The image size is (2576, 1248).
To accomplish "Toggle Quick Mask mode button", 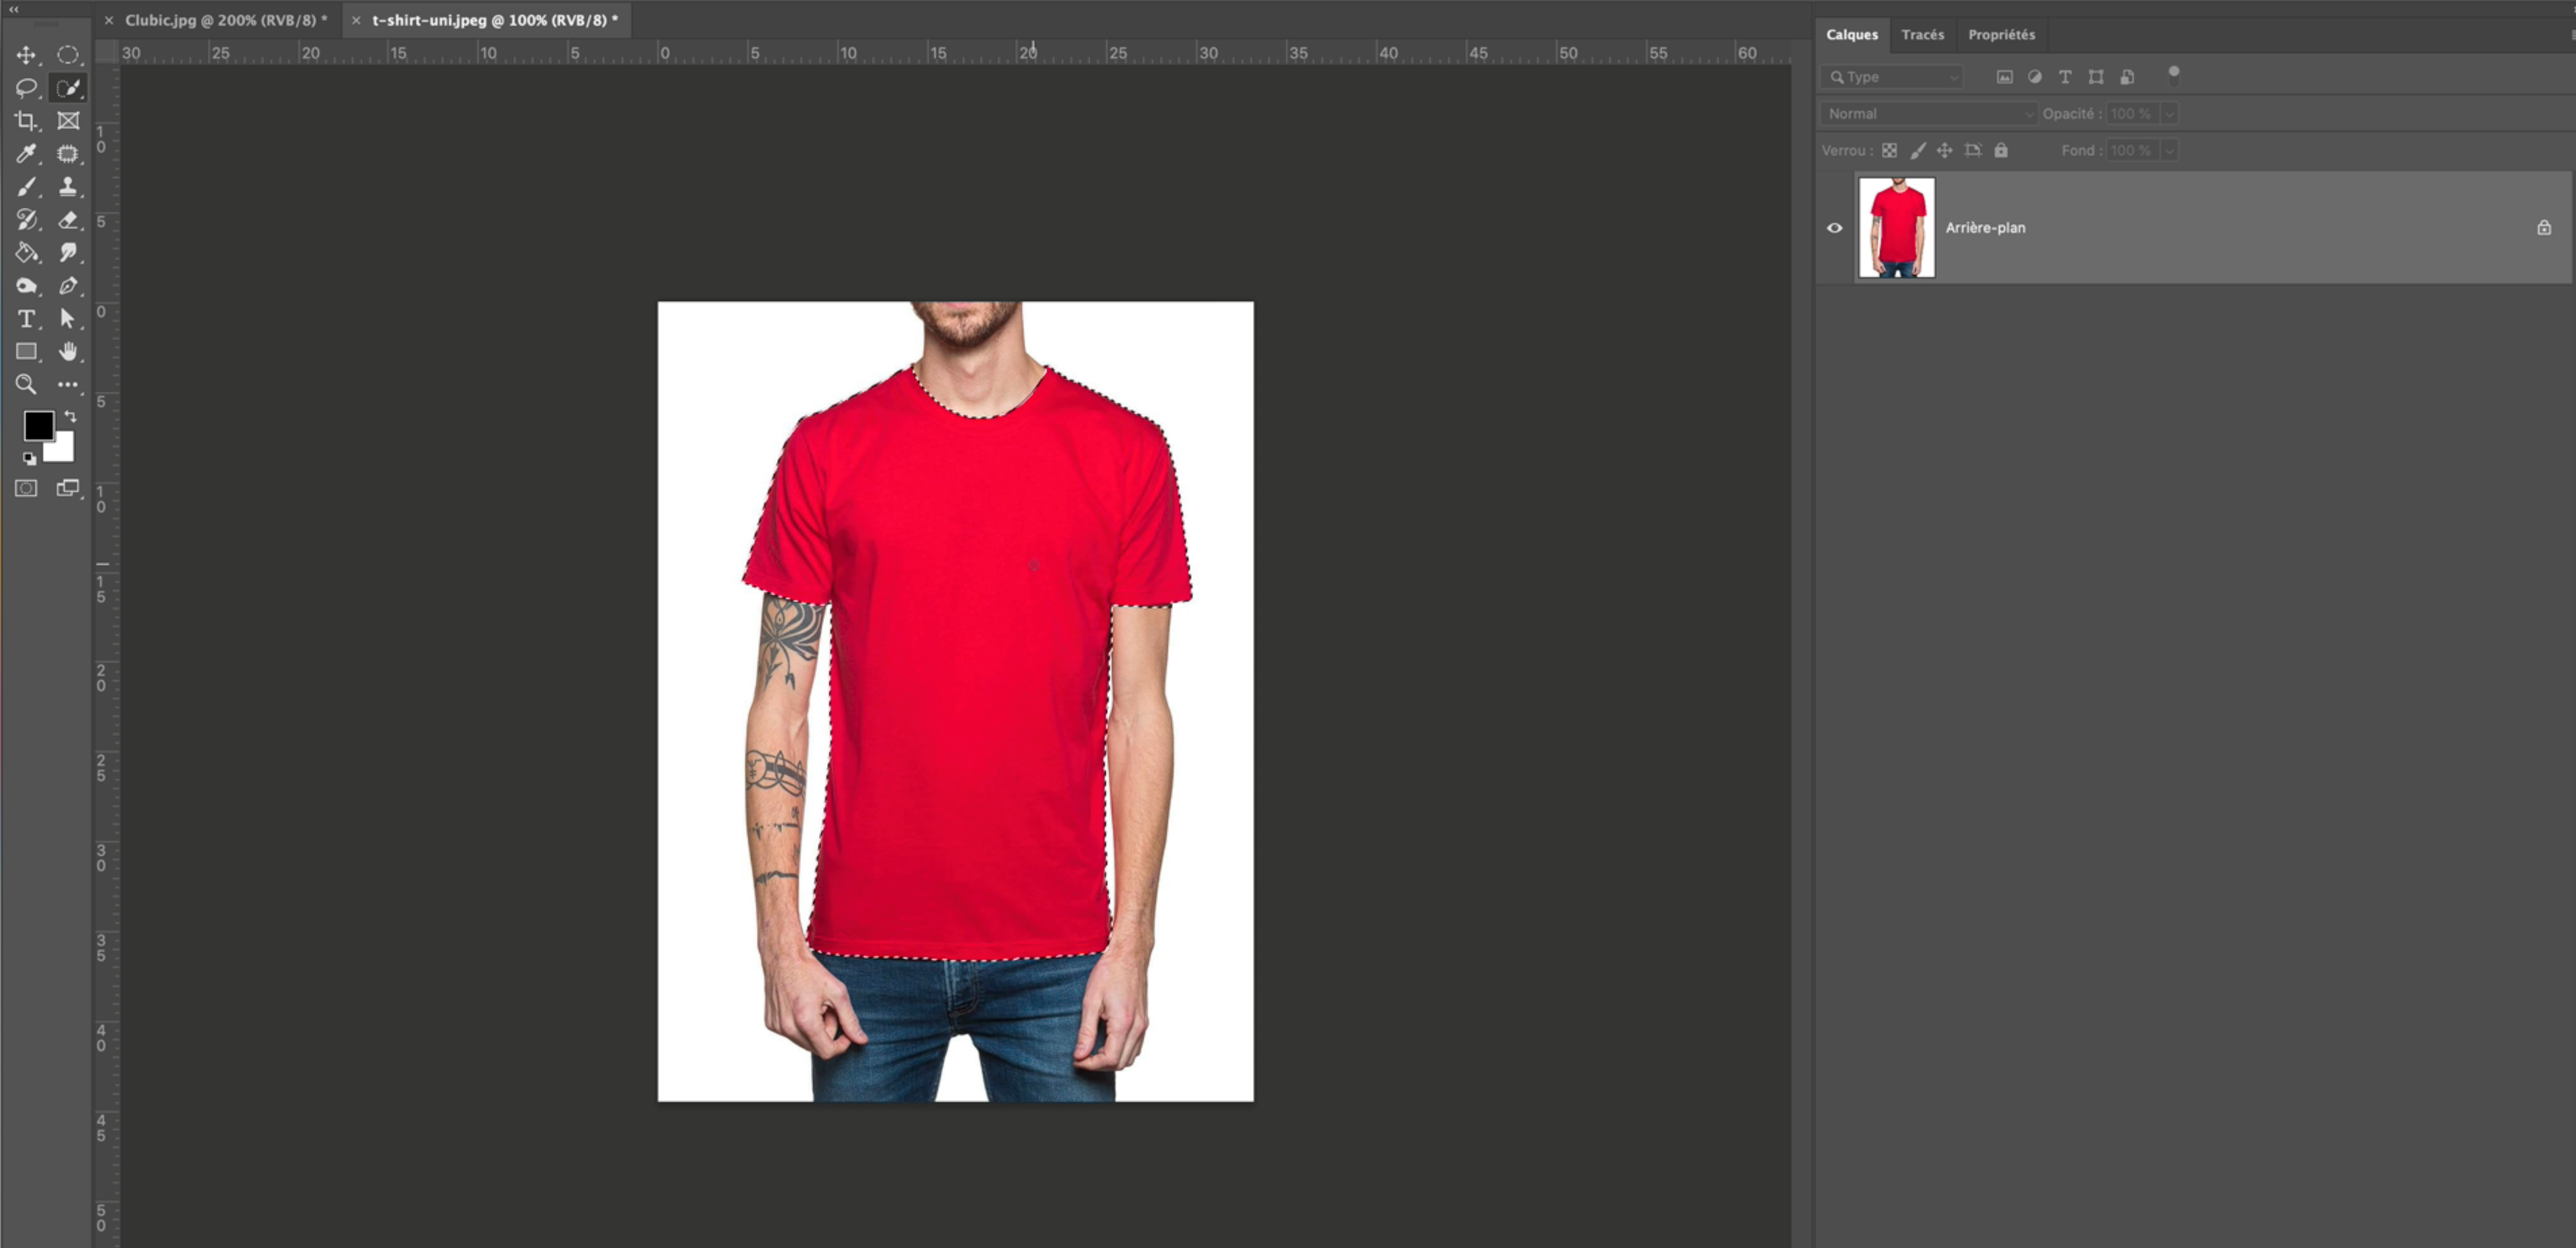I will click(x=26, y=488).
